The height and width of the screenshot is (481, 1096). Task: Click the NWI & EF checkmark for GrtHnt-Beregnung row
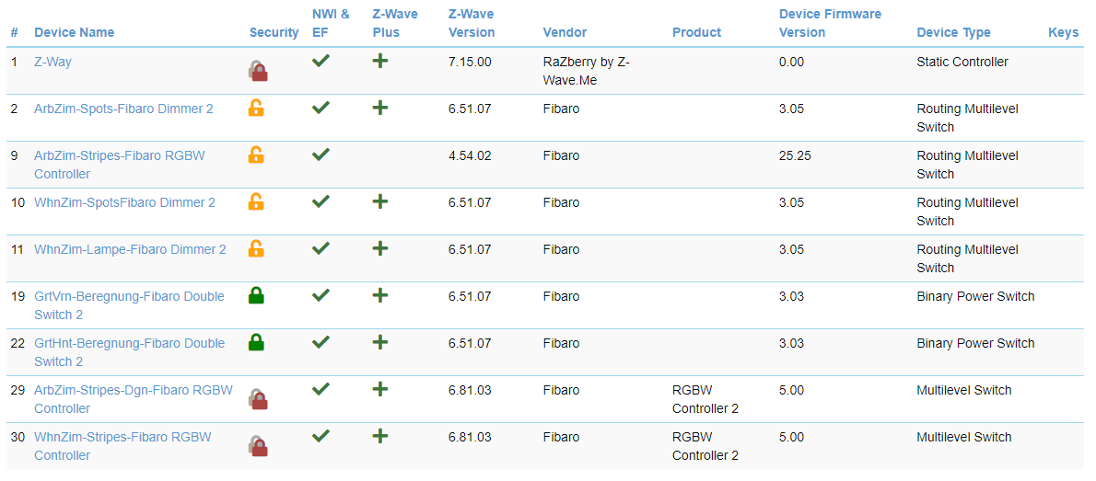tap(321, 342)
